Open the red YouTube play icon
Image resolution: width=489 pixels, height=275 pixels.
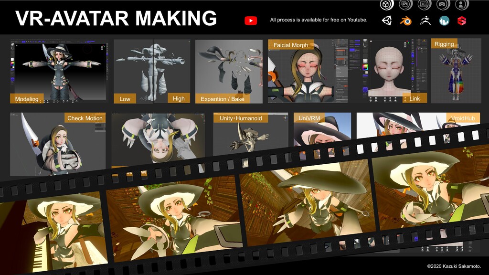tap(251, 21)
